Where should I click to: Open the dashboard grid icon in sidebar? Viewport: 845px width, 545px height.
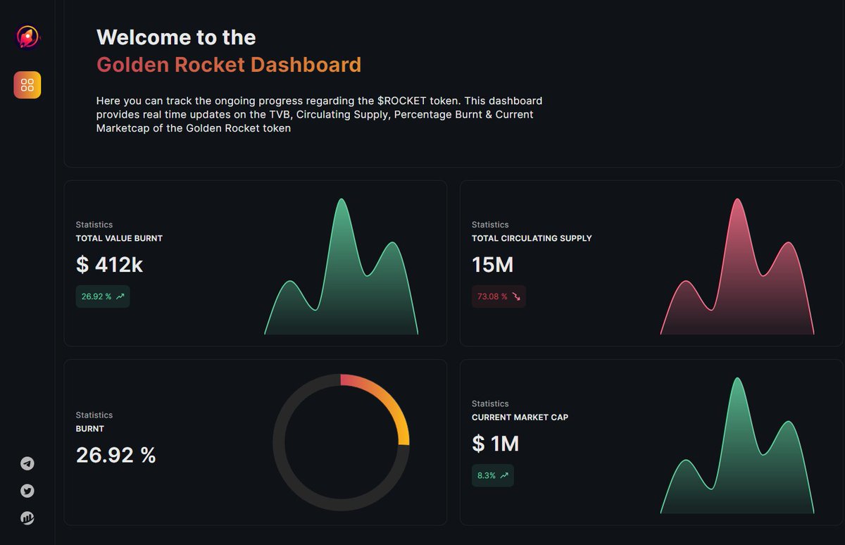(27, 85)
